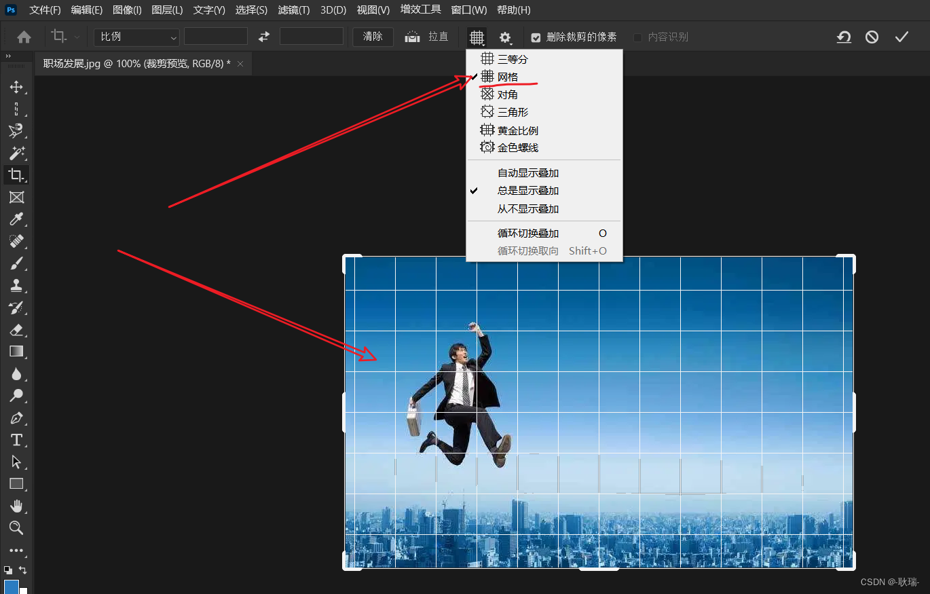Open the 比例 aspect ratio dropdown

(x=137, y=37)
